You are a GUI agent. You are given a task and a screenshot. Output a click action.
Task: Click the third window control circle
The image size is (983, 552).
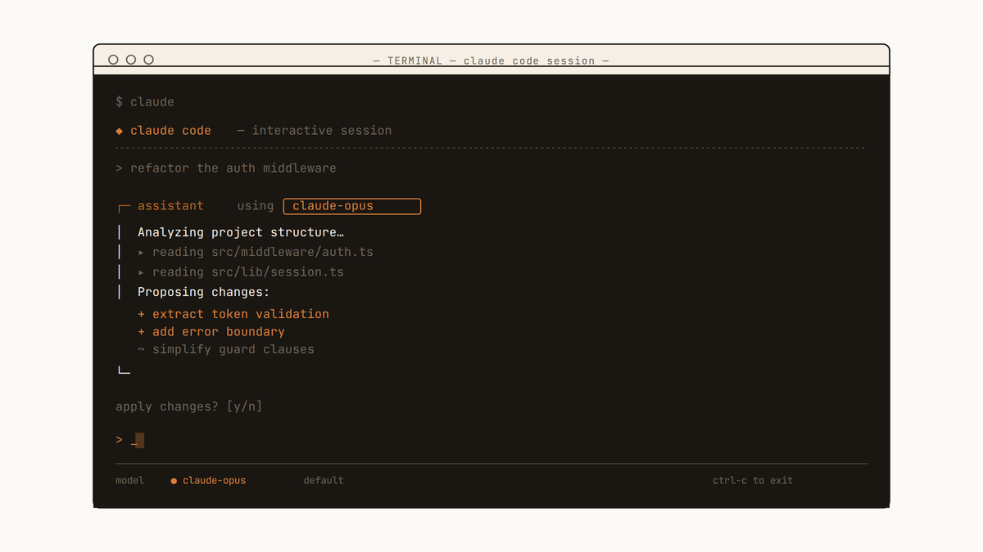tap(148, 60)
